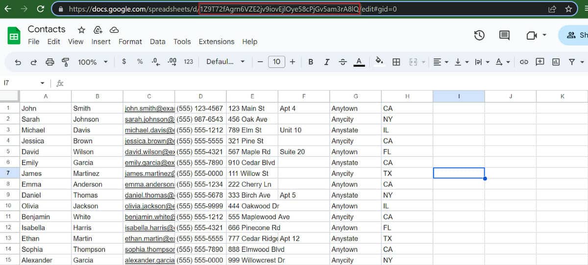588x265 pixels.
Task: Rename the Contacts document title
Action: (47, 29)
